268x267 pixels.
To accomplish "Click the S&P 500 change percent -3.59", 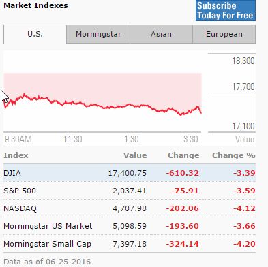I will 244,191.
